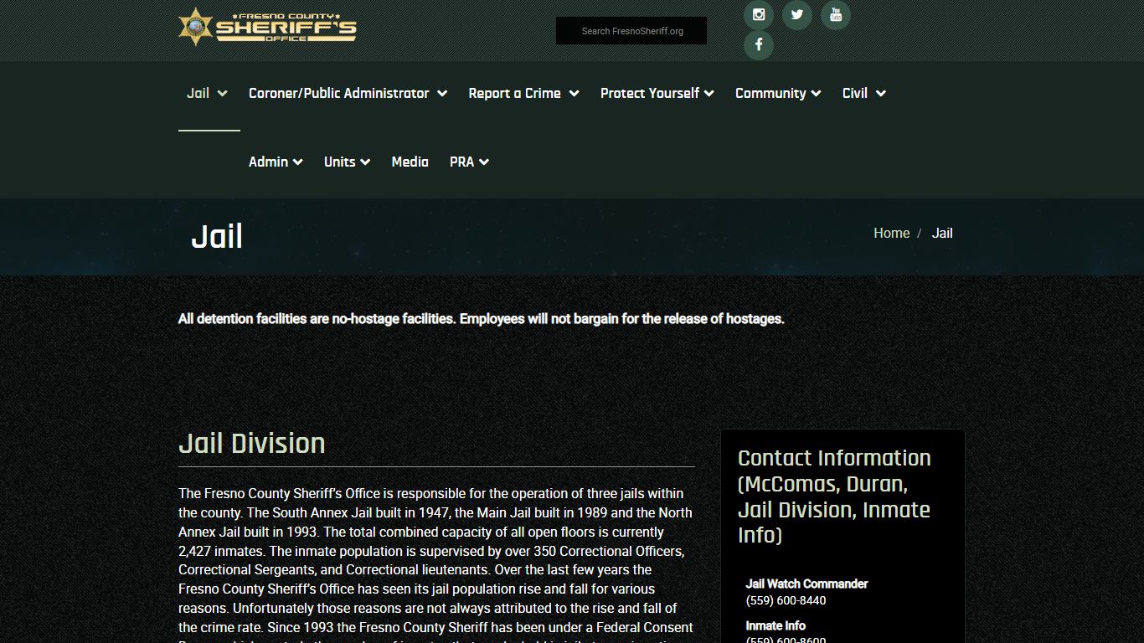Open the Facebook social icon

[x=758, y=45]
